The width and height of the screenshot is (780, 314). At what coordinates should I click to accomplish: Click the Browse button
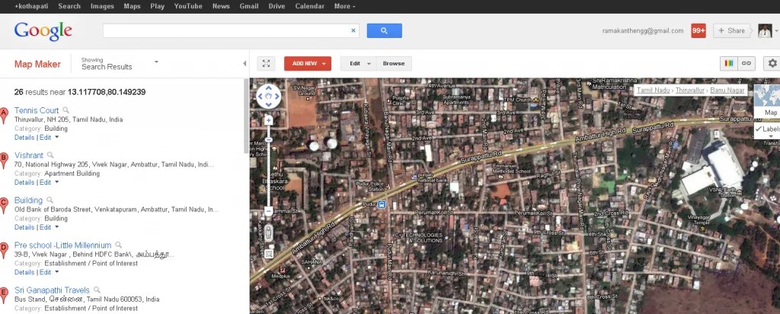coord(394,64)
